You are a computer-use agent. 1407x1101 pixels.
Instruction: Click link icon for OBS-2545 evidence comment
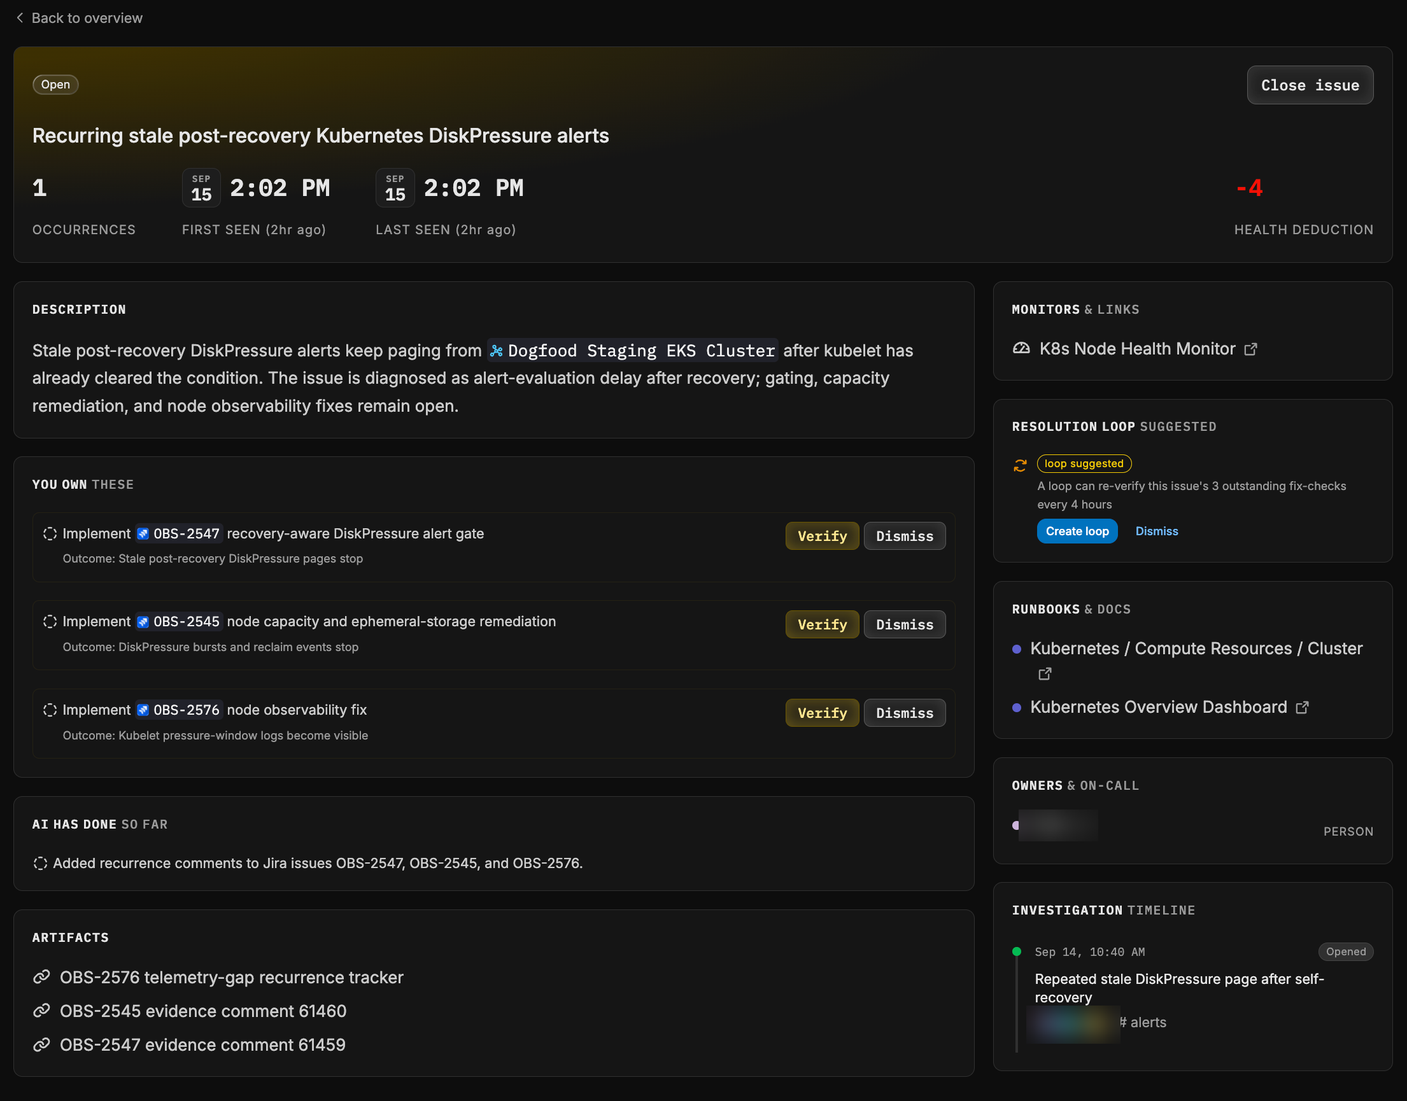tap(42, 1011)
